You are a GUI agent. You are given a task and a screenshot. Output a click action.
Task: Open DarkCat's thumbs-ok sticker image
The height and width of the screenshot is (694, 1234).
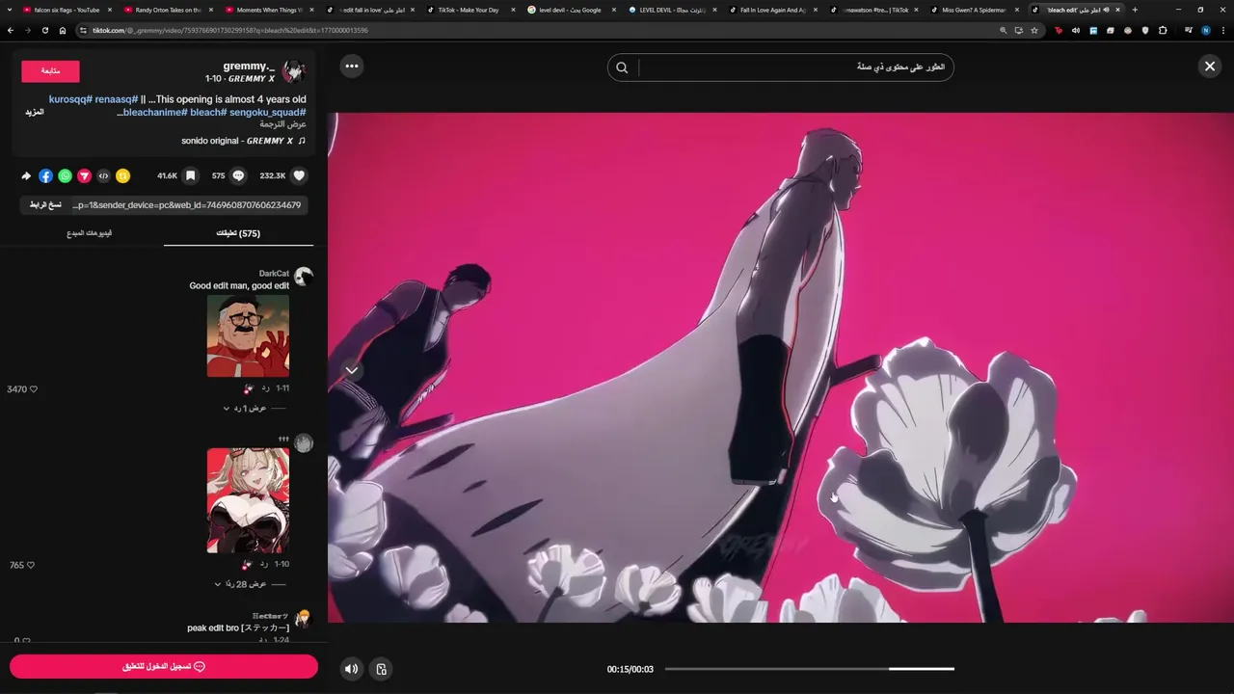pyautogui.click(x=248, y=335)
